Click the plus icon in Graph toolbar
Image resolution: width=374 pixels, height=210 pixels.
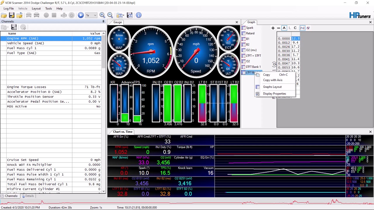coord(273,28)
